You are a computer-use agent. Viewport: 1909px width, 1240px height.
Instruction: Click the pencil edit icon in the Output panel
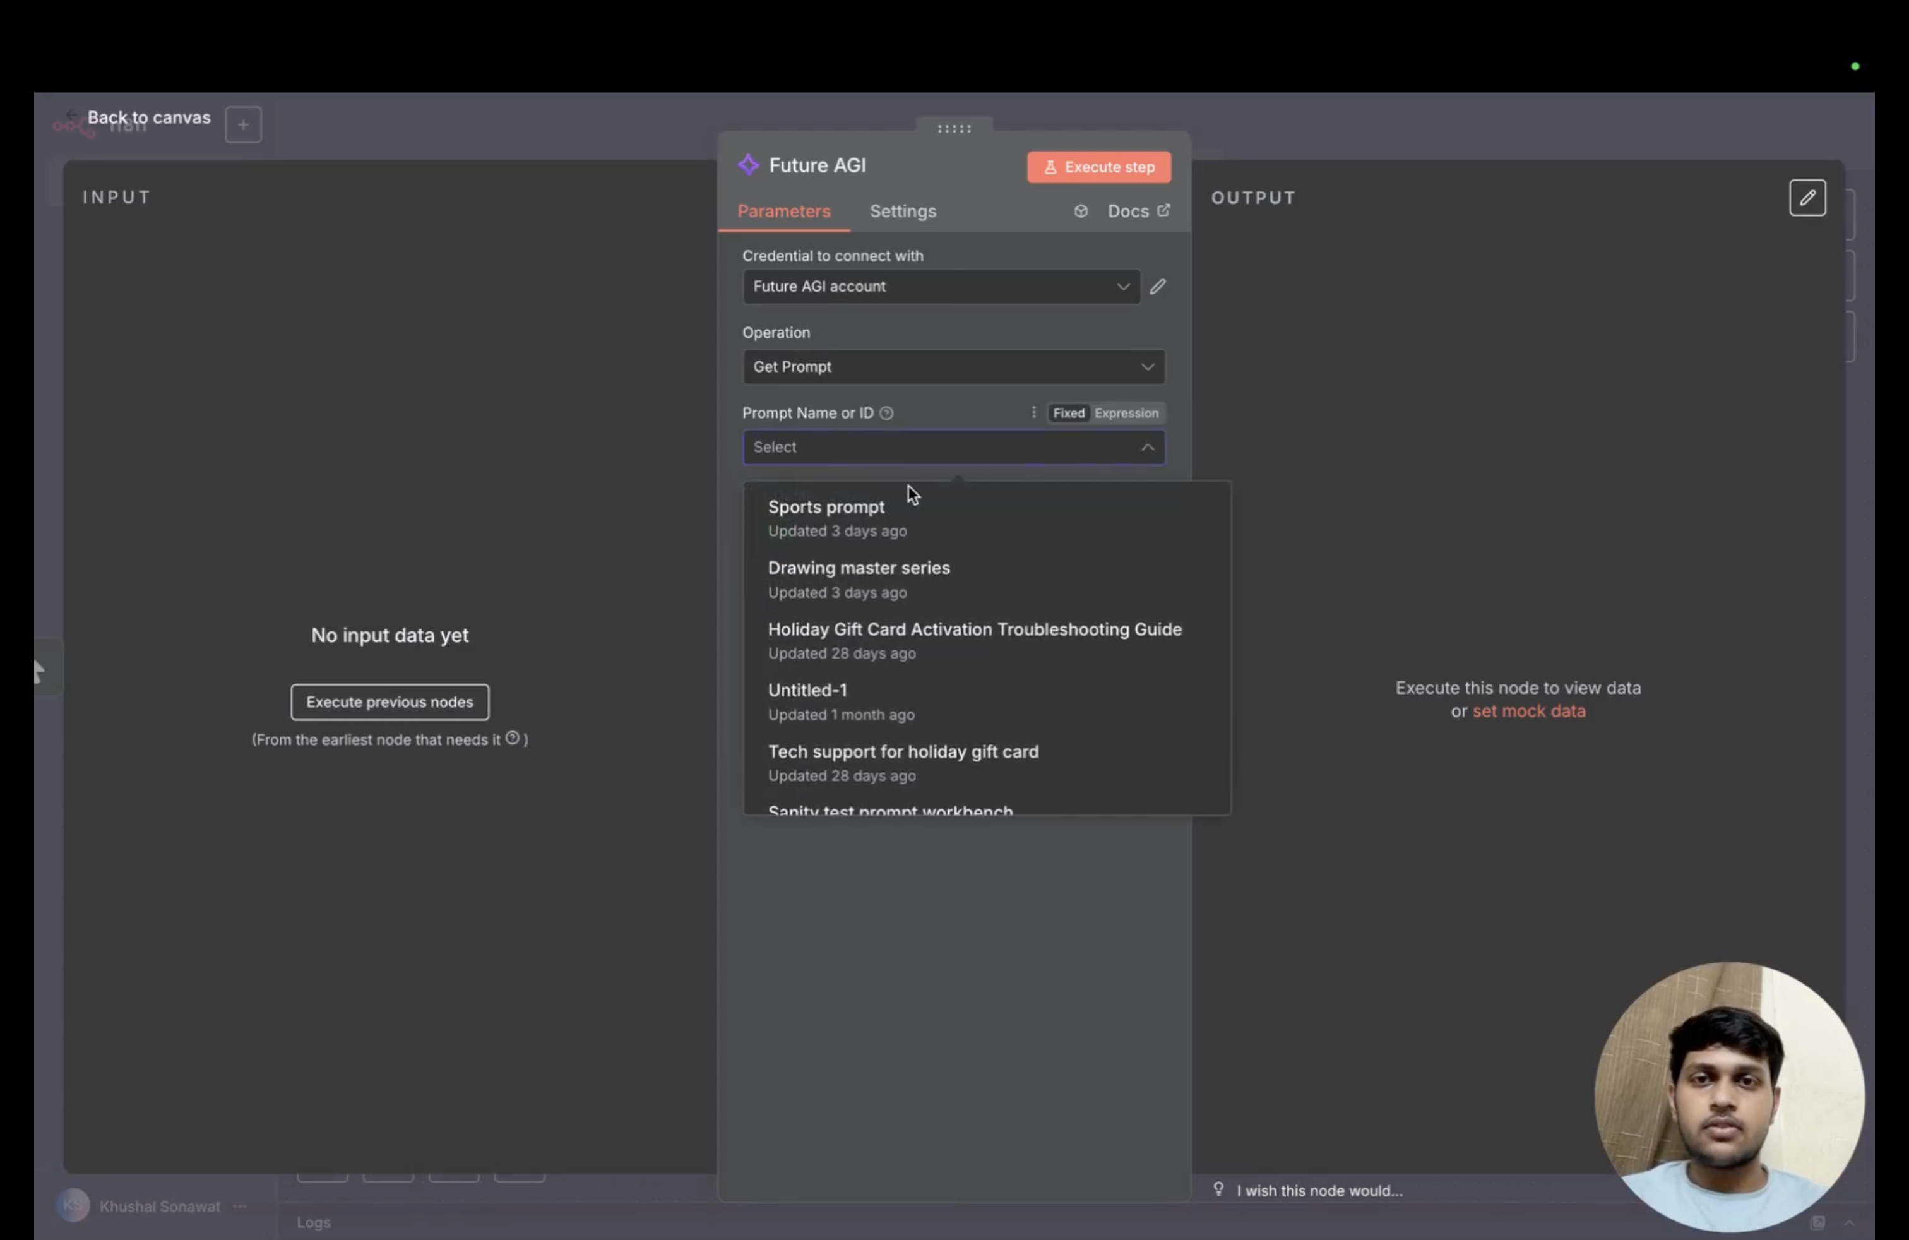coord(1808,198)
